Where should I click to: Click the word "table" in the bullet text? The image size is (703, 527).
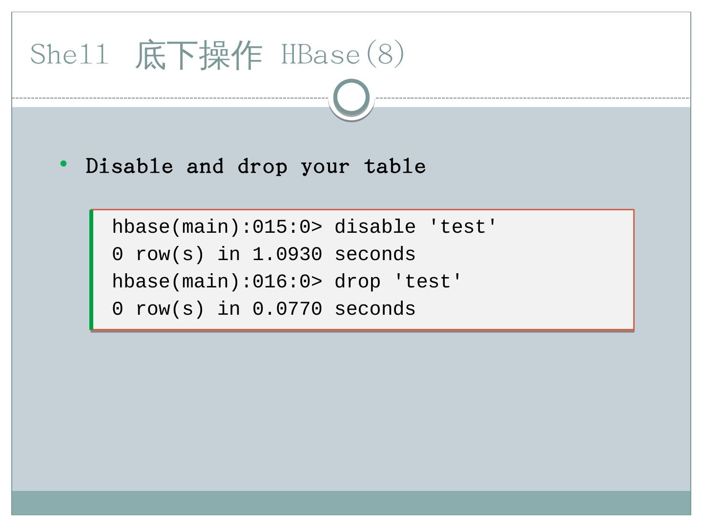pos(394,166)
